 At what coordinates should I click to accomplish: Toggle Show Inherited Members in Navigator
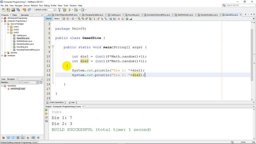[x=3, y=138]
